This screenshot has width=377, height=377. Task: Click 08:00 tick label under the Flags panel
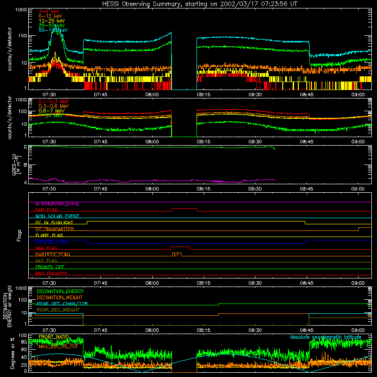tap(152, 283)
